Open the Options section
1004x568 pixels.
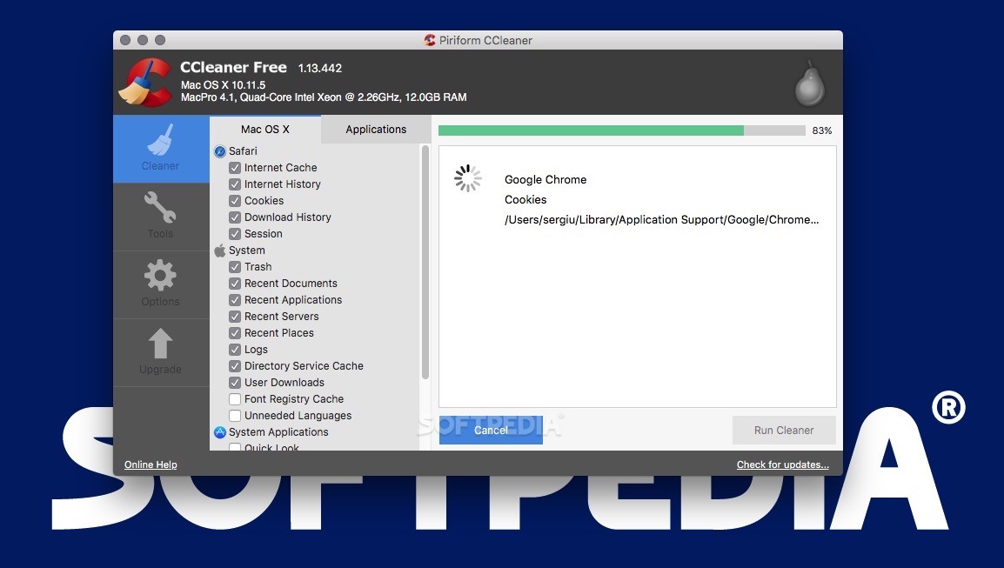click(x=160, y=283)
